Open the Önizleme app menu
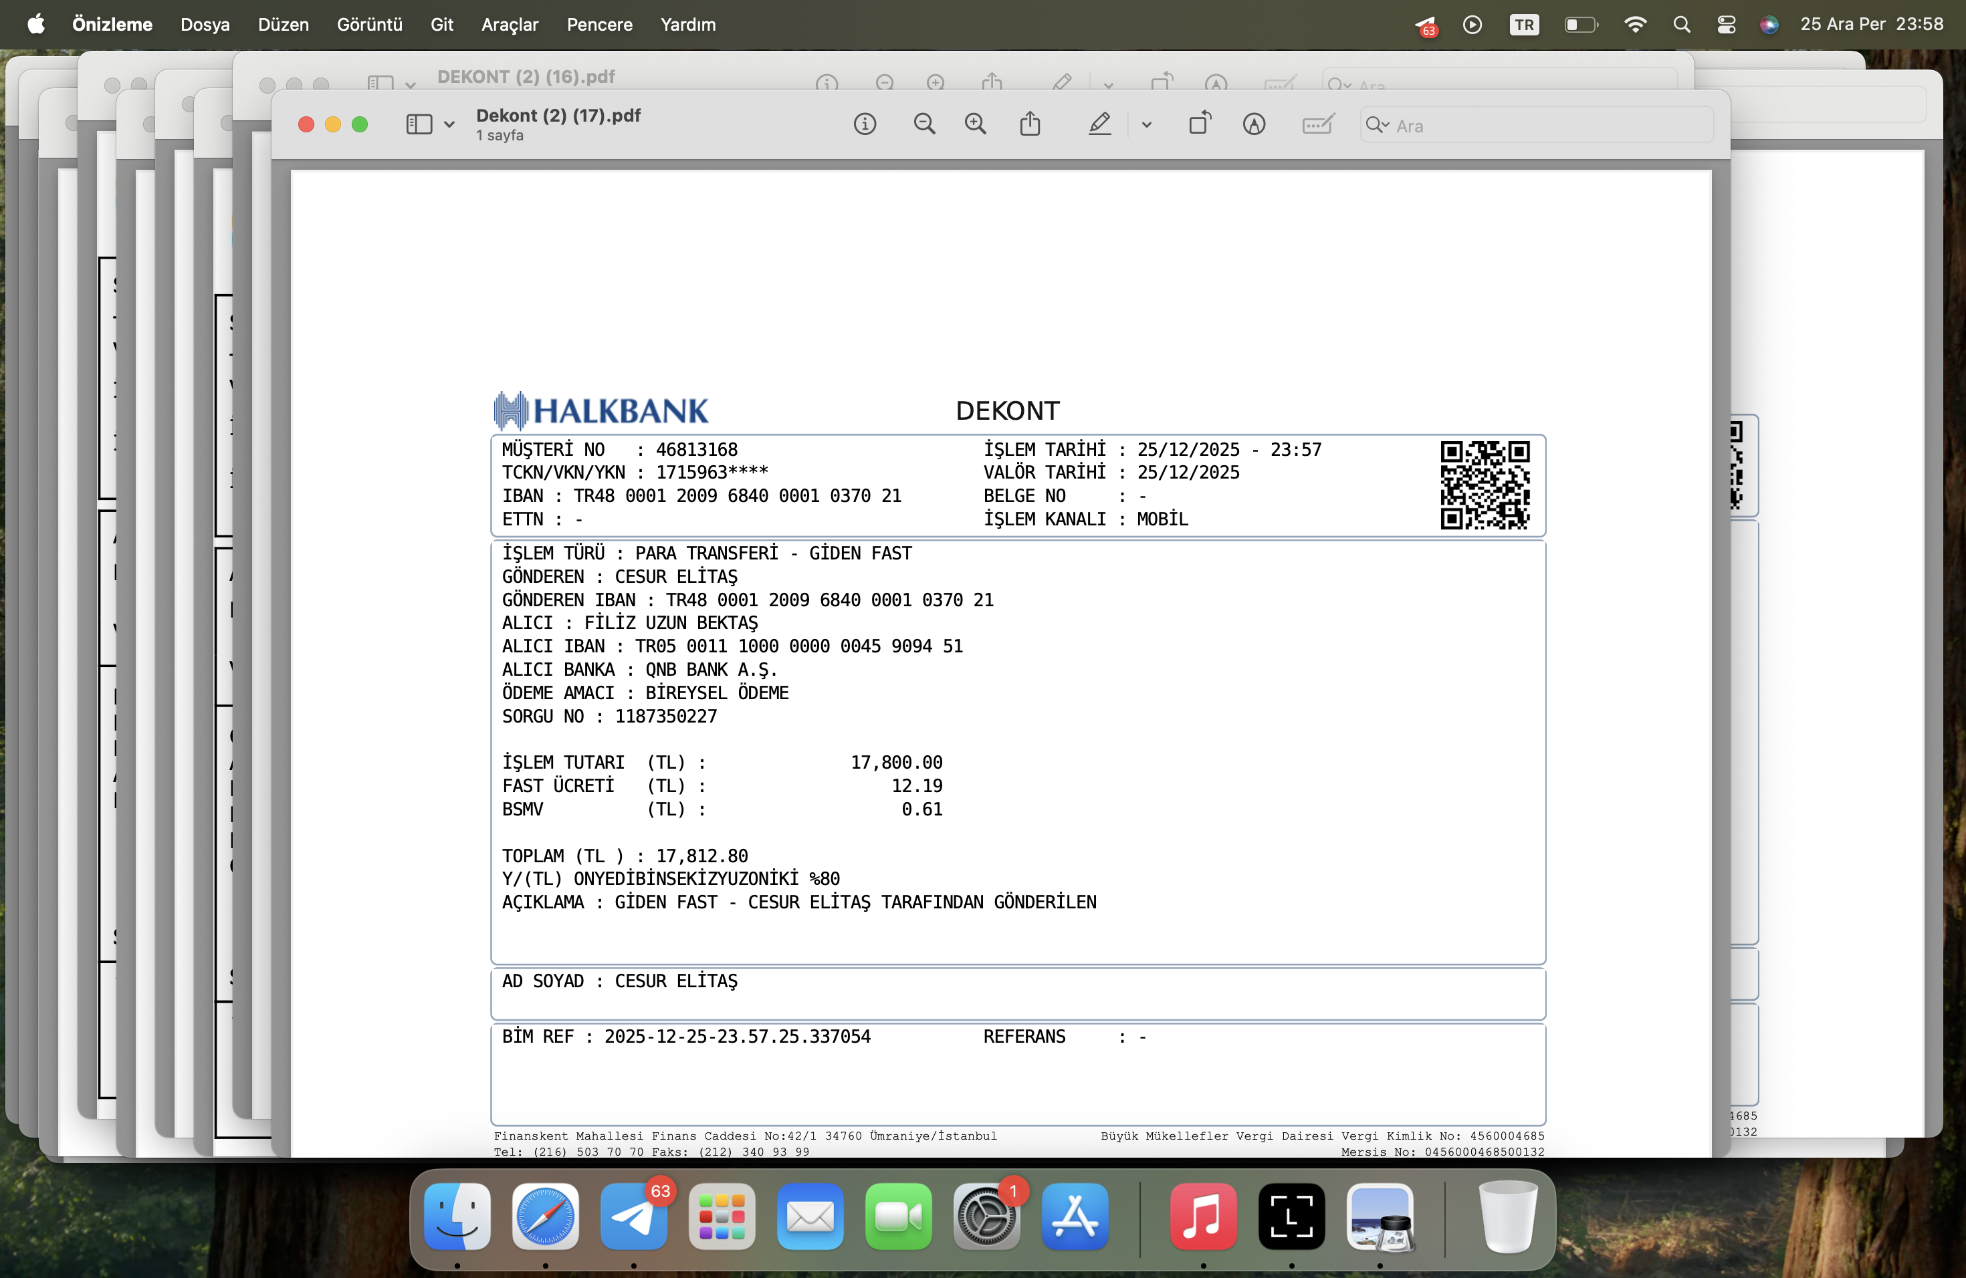 112,25
